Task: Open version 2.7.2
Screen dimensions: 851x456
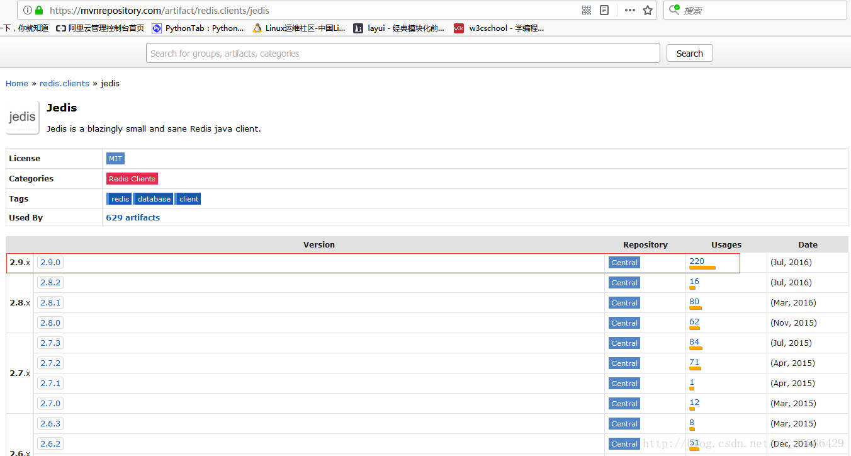Action: (x=50, y=363)
